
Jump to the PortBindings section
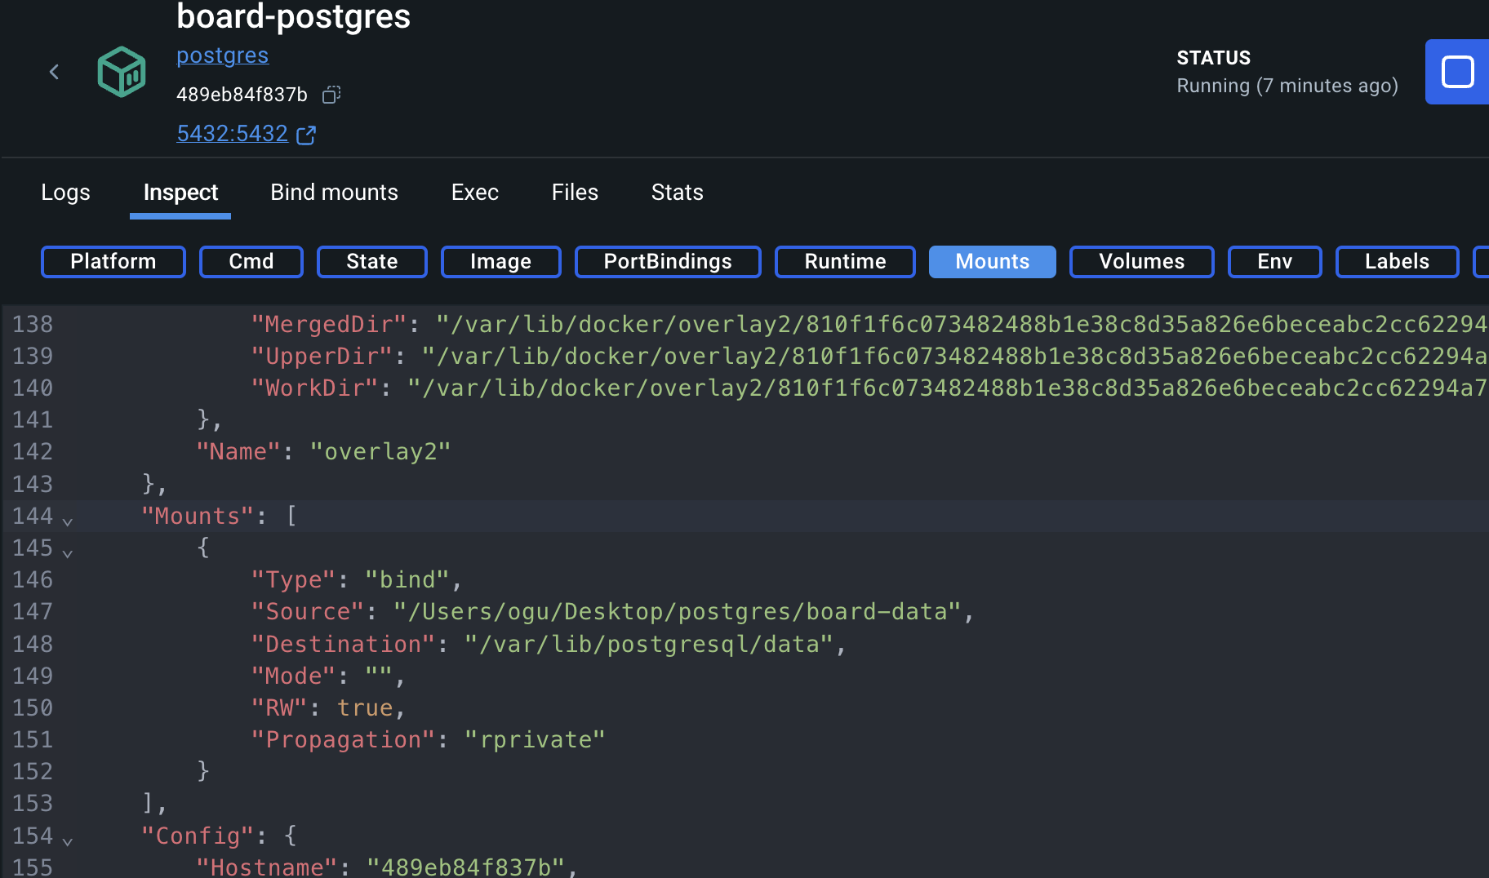click(668, 262)
